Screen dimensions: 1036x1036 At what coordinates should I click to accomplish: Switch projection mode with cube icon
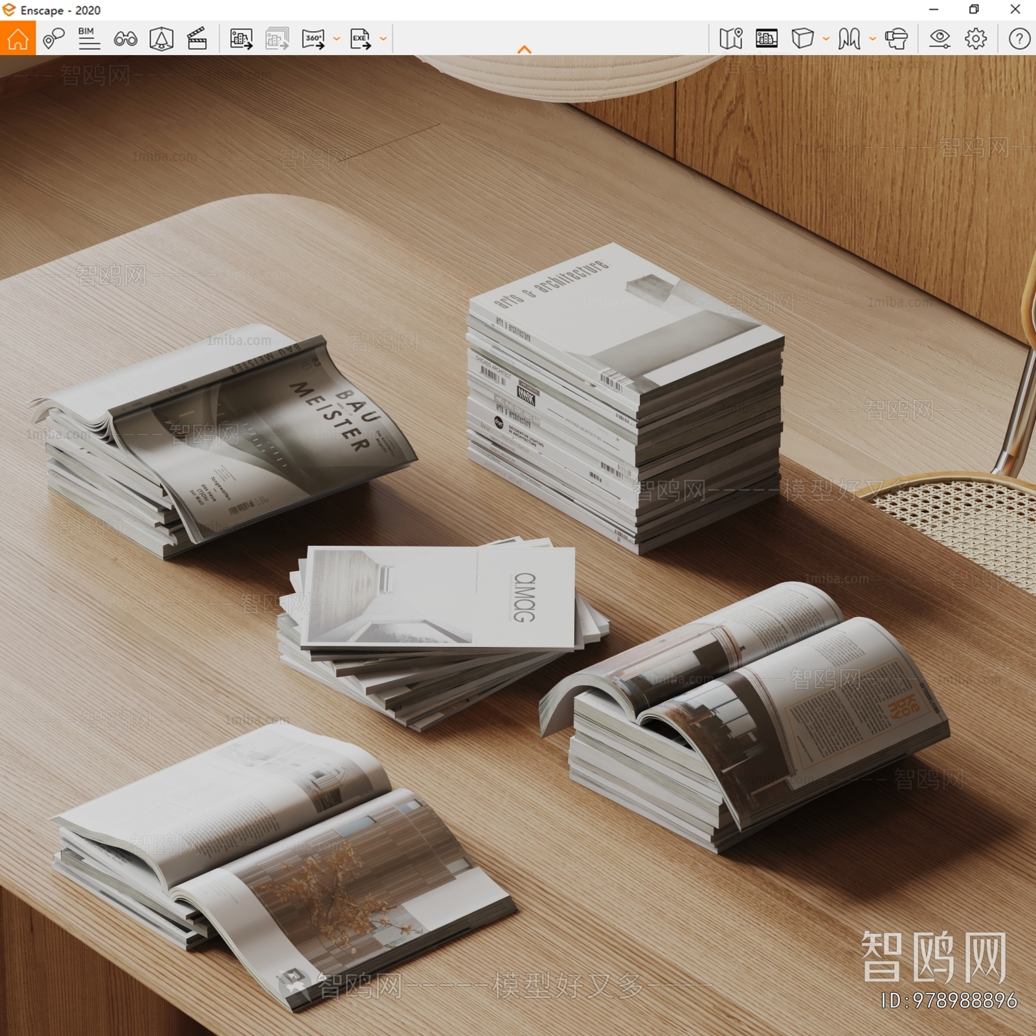click(x=802, y=39)
